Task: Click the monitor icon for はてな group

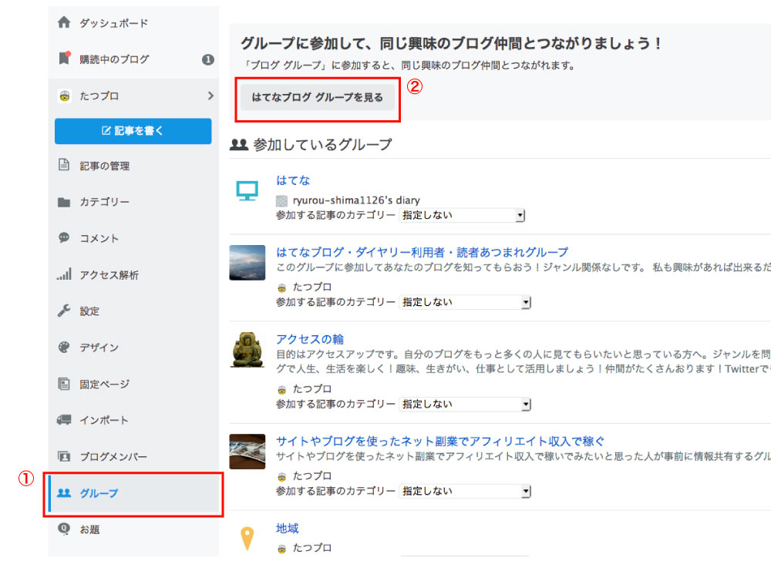Action: (x=247, y=190)
